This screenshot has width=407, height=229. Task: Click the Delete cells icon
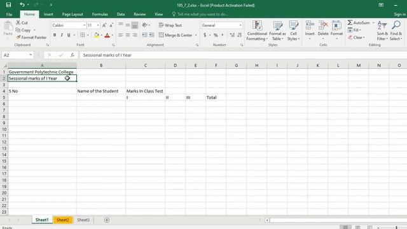[x=323, y=25]
